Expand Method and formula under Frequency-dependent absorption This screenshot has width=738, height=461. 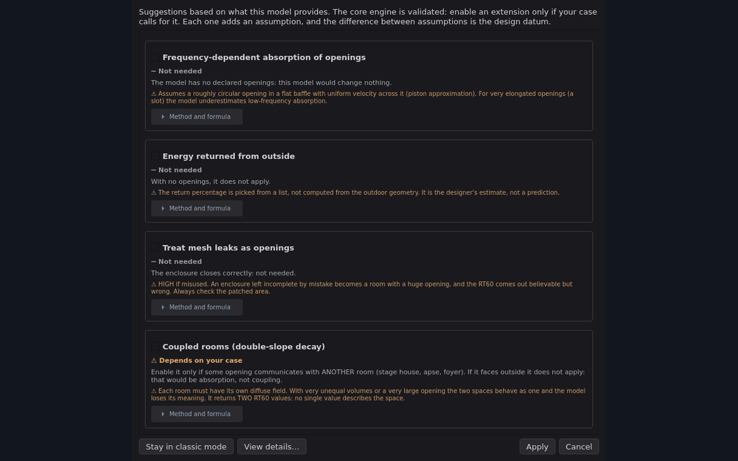point(197,117)
